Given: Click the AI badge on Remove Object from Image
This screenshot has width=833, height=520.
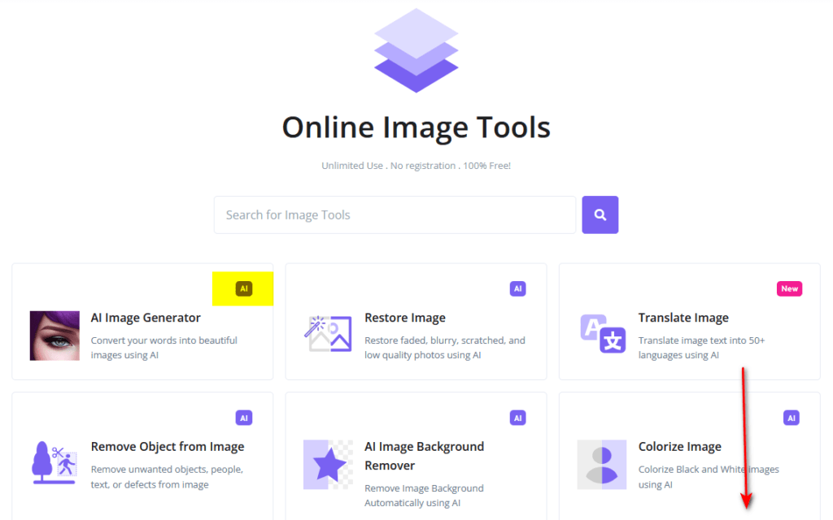Looking at the screenshot, I should [244, 418].
